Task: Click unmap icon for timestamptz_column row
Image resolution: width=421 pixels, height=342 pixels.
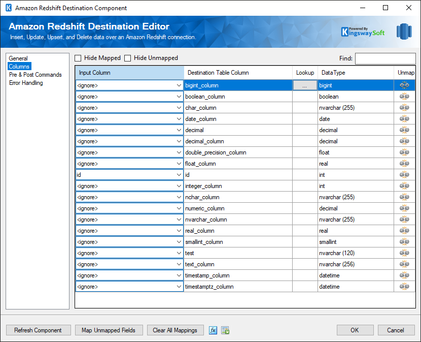Action: coord(404,286)
